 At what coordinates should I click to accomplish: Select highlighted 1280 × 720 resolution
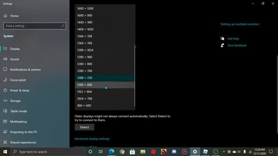point(105,78)
